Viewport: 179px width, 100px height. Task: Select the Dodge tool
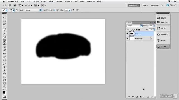[4, 60]
